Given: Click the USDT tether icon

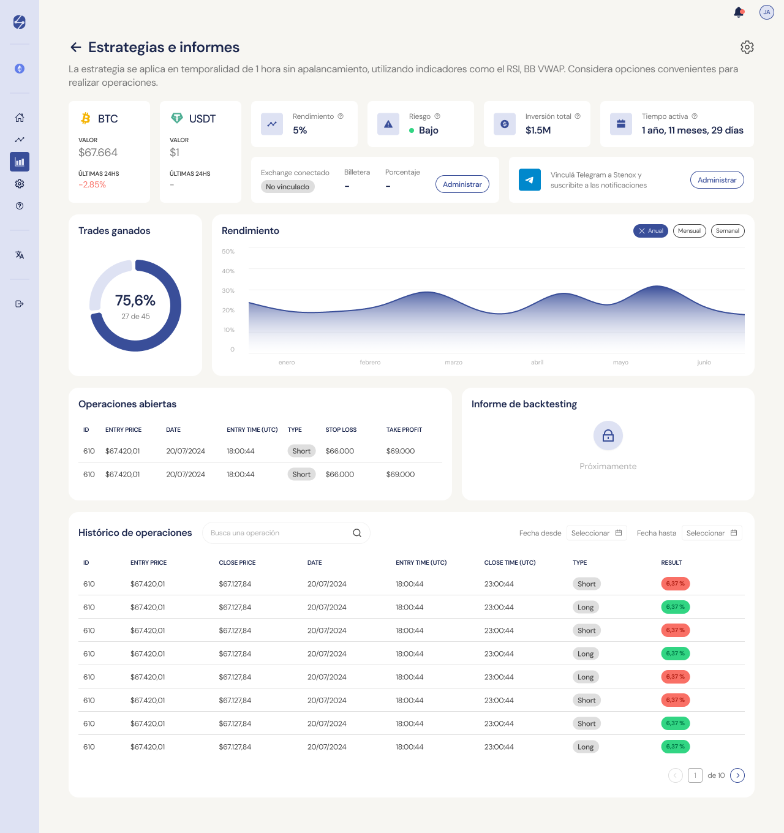Looking at the screenshot, I should pos(177,118).
